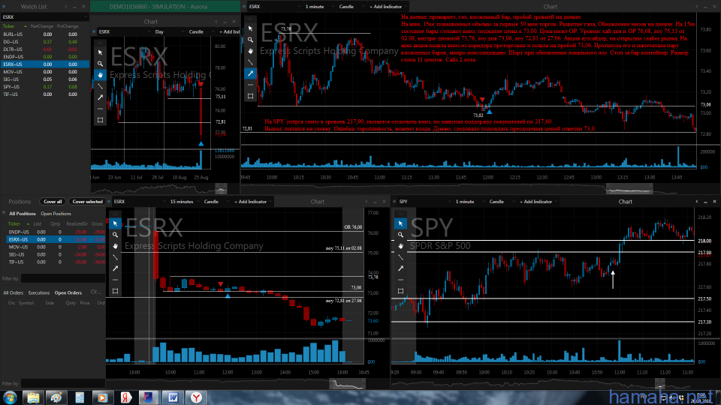The image size is (721, 405).
Task: Select the hand tool in ESRX 1 minute chart
Action: tap(250, 51)
